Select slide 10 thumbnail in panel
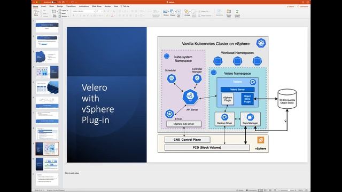Viewport: 342px width, 192px height. click(x=47, y=164)
